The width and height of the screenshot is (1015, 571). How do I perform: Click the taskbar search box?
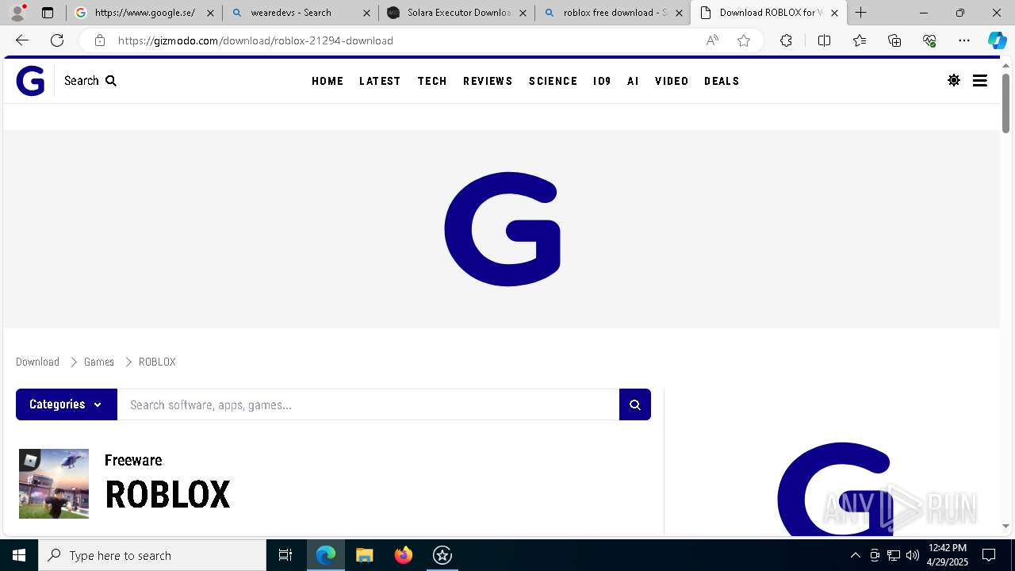tap(152, 555)
